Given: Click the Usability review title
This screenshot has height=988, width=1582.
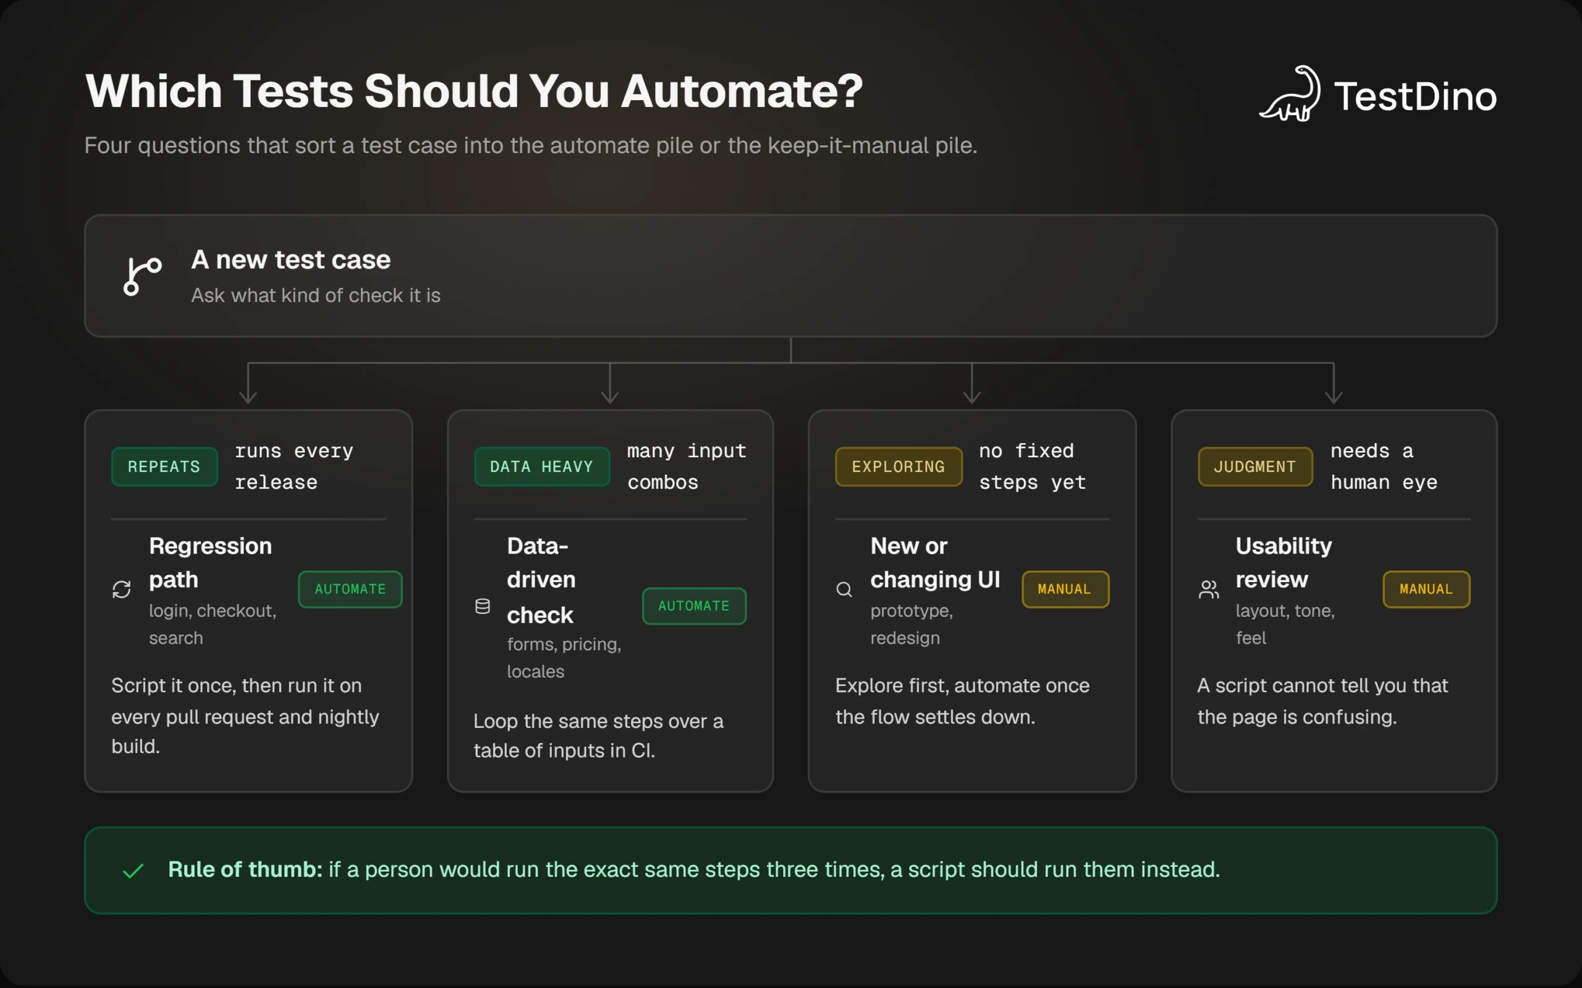Looking at the screenshot, I should click(1284, 563).
